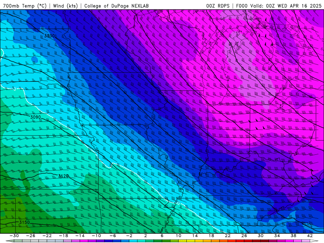
Task: Click the -30 colorbar tick label
Action: 14,236
